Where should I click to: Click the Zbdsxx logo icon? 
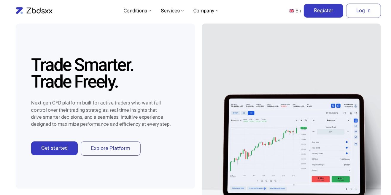[x=19, y=11]
